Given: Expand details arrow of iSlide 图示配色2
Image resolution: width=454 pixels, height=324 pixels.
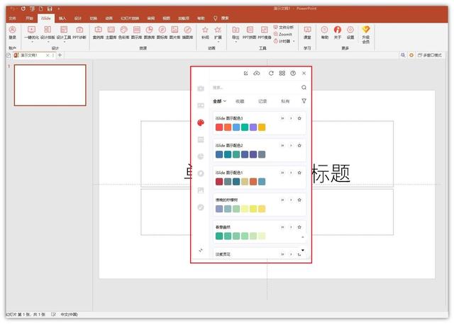Looking at the screenshot, I should [291, 145].
